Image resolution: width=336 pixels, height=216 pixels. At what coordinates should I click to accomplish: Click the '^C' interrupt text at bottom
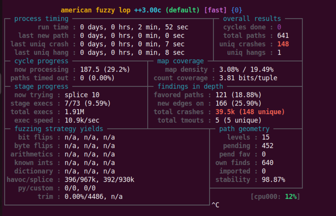click(215, 205)
